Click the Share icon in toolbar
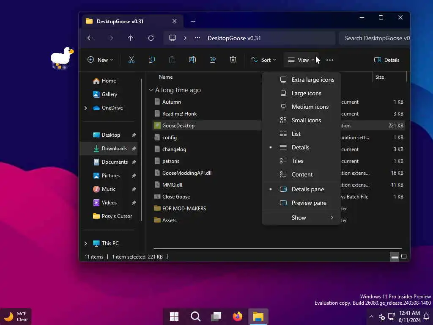Viewport: 433px width, 325px height. point(213,60)
